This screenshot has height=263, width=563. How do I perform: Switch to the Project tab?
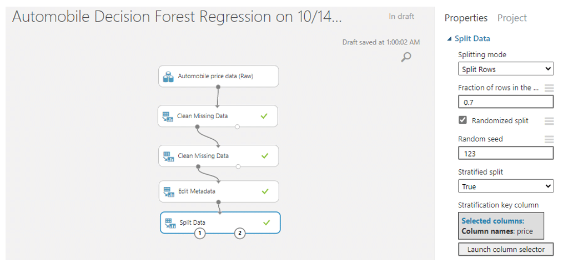click(x=512, y=18)
